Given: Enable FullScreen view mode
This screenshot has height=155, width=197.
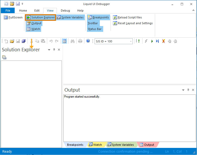Looking at the screenshot, I should point(13,17).
